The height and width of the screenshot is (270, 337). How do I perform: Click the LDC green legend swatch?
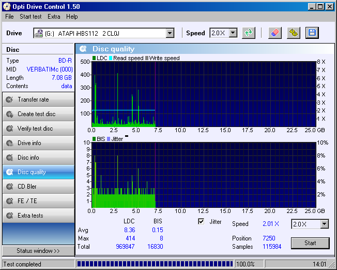pyautogui.click(x=94, y=58)
